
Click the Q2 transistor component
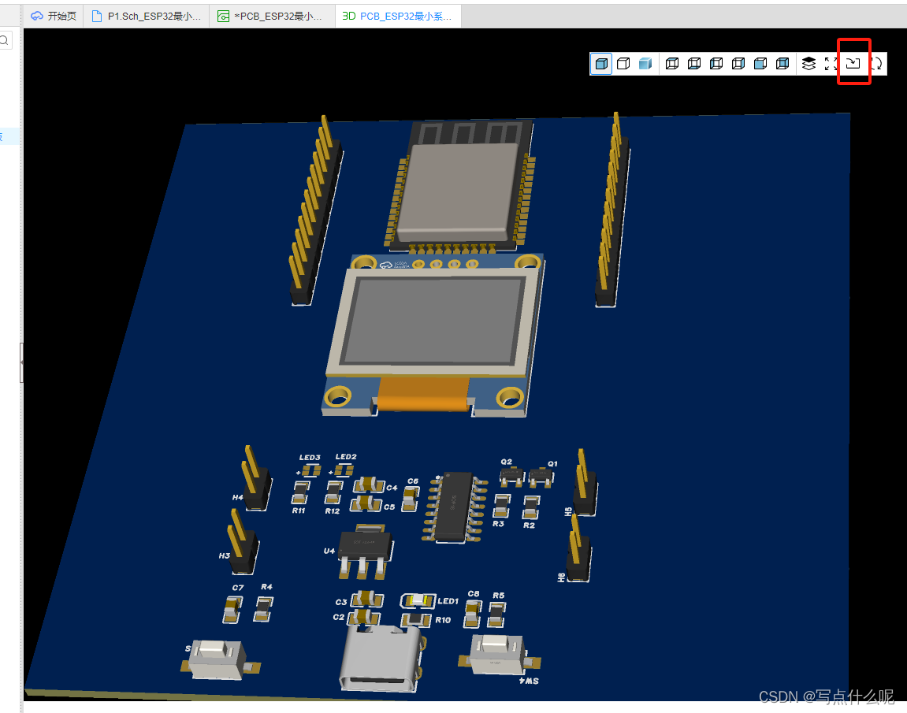point(511,477)
